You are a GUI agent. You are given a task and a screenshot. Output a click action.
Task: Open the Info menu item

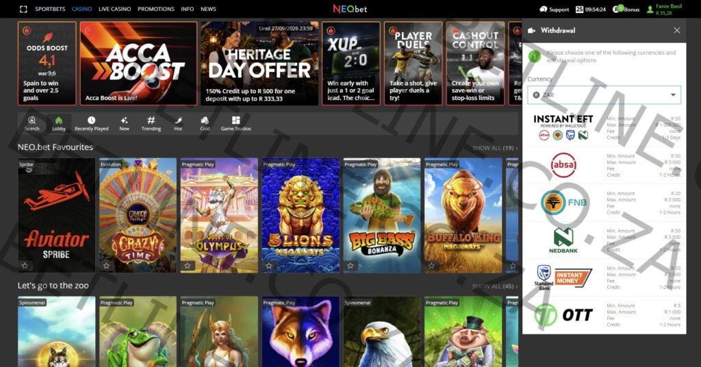[x=188, y=9]
